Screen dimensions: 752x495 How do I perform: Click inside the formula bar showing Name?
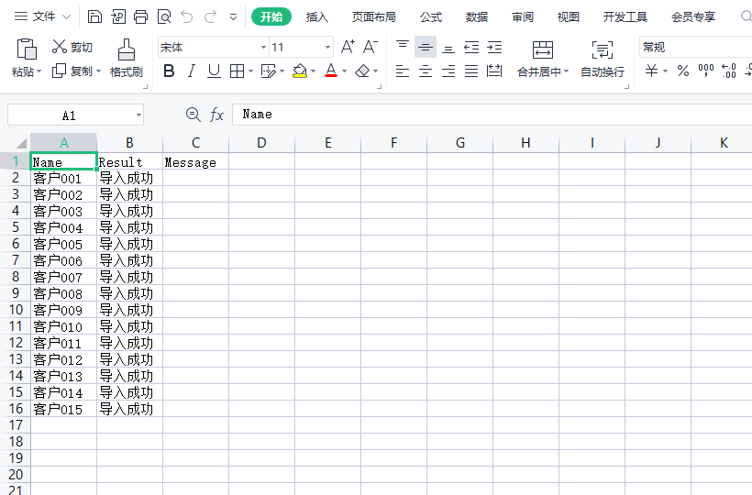486,115
